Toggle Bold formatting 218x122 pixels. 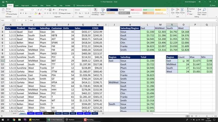point(21,13)
